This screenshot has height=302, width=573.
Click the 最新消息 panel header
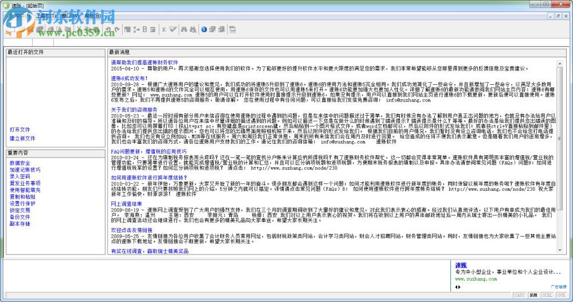tap(336, 52)
